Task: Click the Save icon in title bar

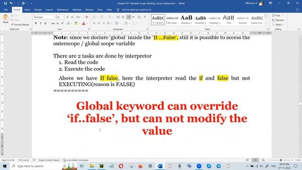Action: 5,3
